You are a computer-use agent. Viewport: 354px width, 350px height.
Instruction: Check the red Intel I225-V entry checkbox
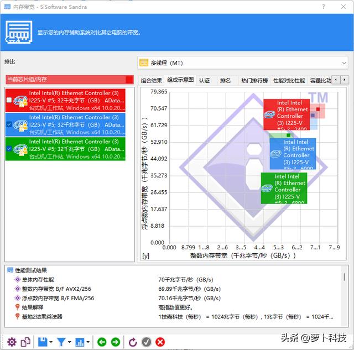coord(9,100)
